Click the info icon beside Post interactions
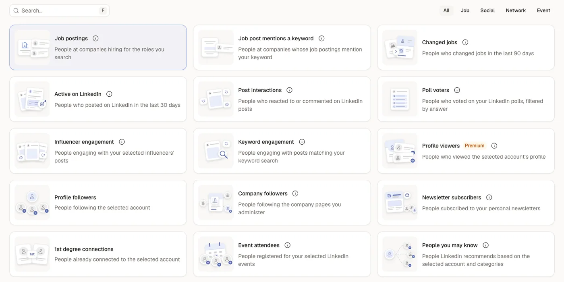This screenshot has height=282, width=564. click(x=289, y=90)
